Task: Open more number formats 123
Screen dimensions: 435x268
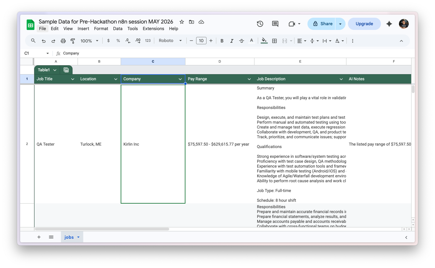Action: tap(148, 41)
